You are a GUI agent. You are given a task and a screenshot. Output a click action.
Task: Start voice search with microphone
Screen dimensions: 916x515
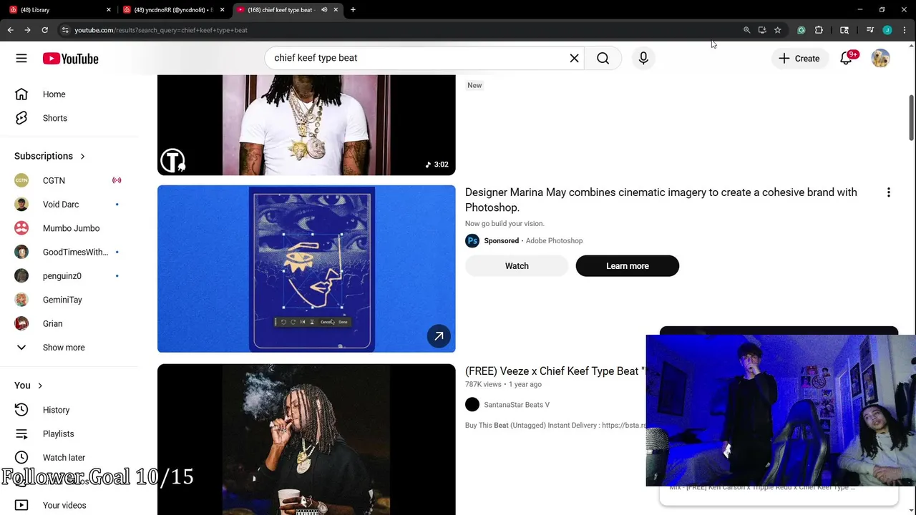[643, 58]
